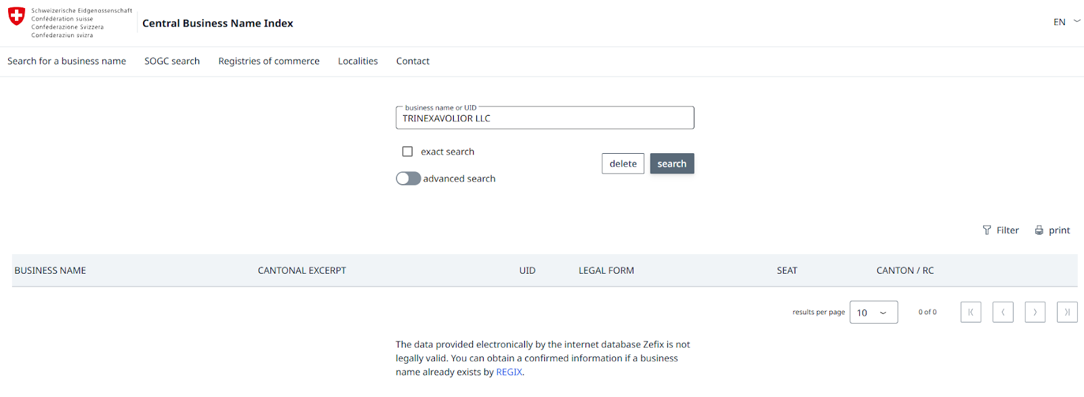Select the Localities menu item
This screenshot has height=397, width=1084.
tap(358, 61)
